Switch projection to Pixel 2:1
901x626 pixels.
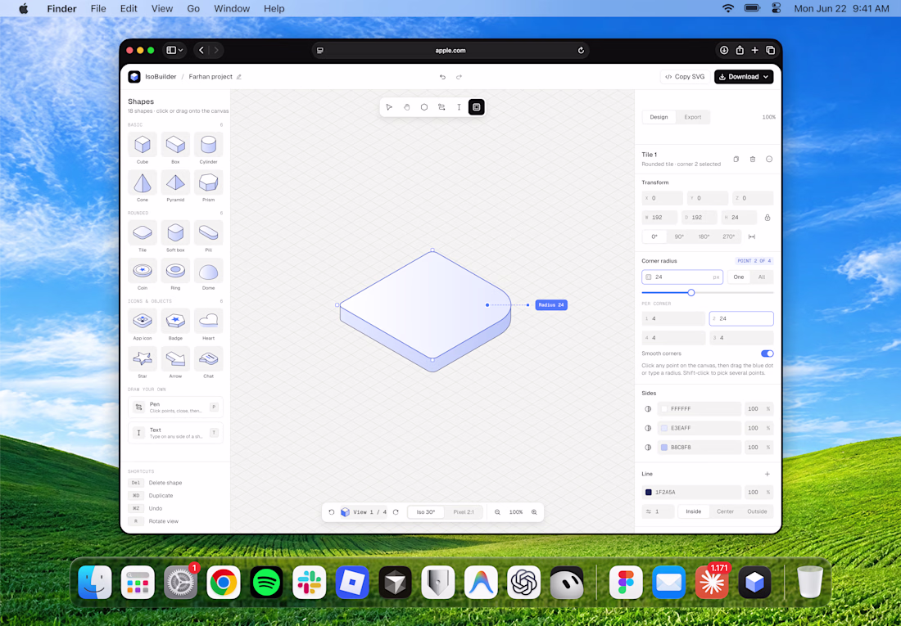(x=464, y=512)
